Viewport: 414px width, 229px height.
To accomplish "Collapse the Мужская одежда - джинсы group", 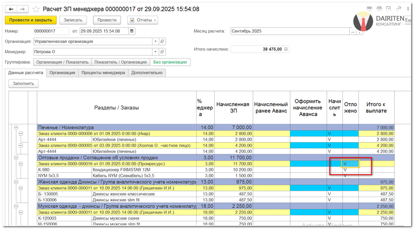I will click(x=16, y=206).
